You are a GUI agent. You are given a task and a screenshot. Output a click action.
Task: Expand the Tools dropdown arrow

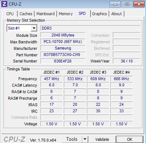(x=85, y=139)
